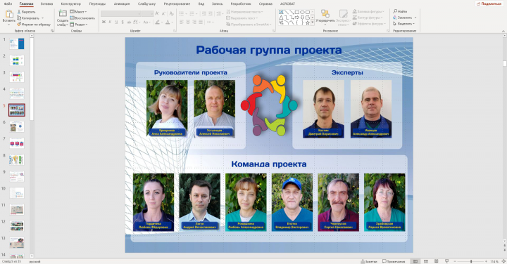Click Восстановить to reset the slide

click(82, 18)
